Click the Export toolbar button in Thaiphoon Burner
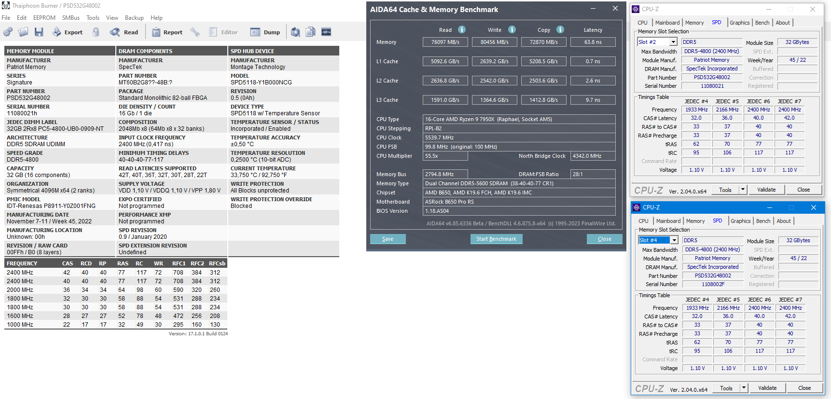831x399 pixels. coord(68,32)
